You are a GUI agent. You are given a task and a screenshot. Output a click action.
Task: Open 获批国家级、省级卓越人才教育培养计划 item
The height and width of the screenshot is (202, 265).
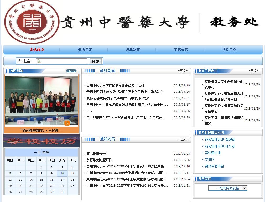click(x=224, y=96)
